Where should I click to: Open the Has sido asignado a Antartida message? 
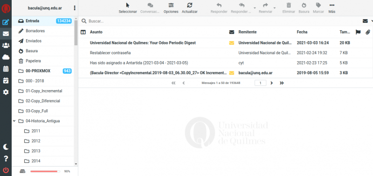[139, 63]
